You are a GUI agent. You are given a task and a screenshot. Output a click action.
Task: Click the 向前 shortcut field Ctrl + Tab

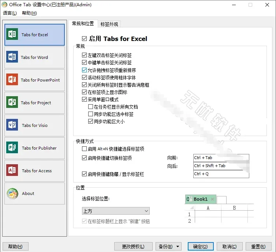click(x=221, y=158)
